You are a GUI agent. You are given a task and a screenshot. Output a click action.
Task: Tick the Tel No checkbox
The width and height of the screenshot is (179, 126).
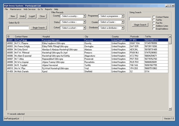coord(154,20)
